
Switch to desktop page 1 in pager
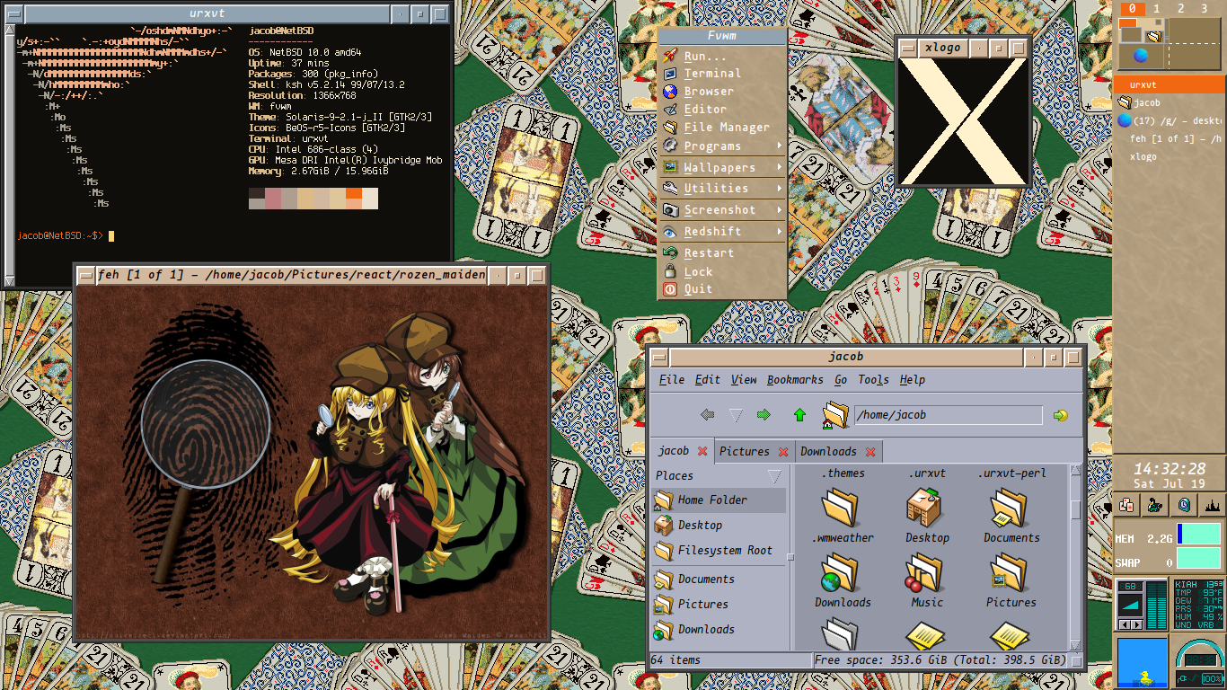[x=1157, y=9]
